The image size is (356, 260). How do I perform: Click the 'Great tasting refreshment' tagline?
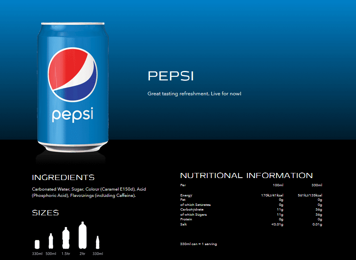tap(194, 94)
